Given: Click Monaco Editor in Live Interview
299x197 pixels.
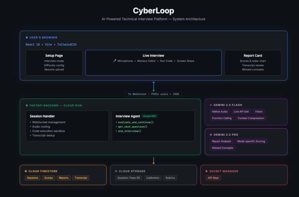Looking at the screenshot, I should (146, 61).
